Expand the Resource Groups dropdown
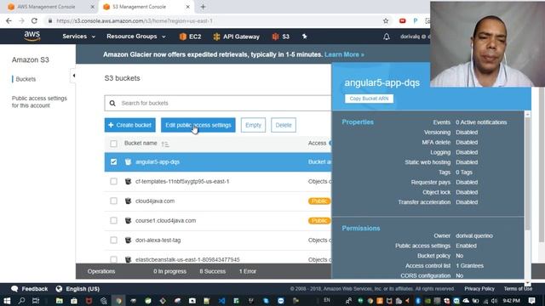The width and height of the screenshot is (545, 306). 136,37
